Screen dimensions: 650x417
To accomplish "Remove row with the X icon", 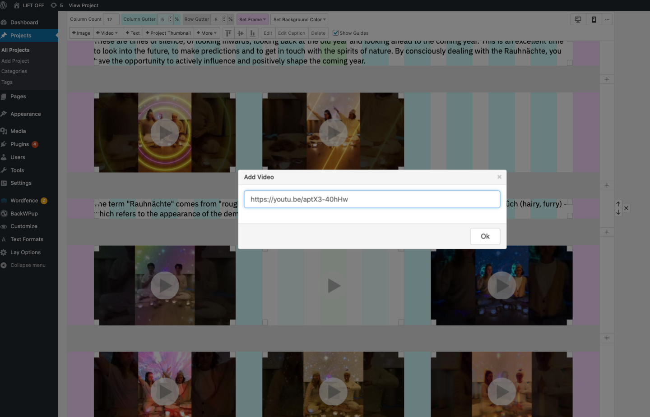I will 626,208.
